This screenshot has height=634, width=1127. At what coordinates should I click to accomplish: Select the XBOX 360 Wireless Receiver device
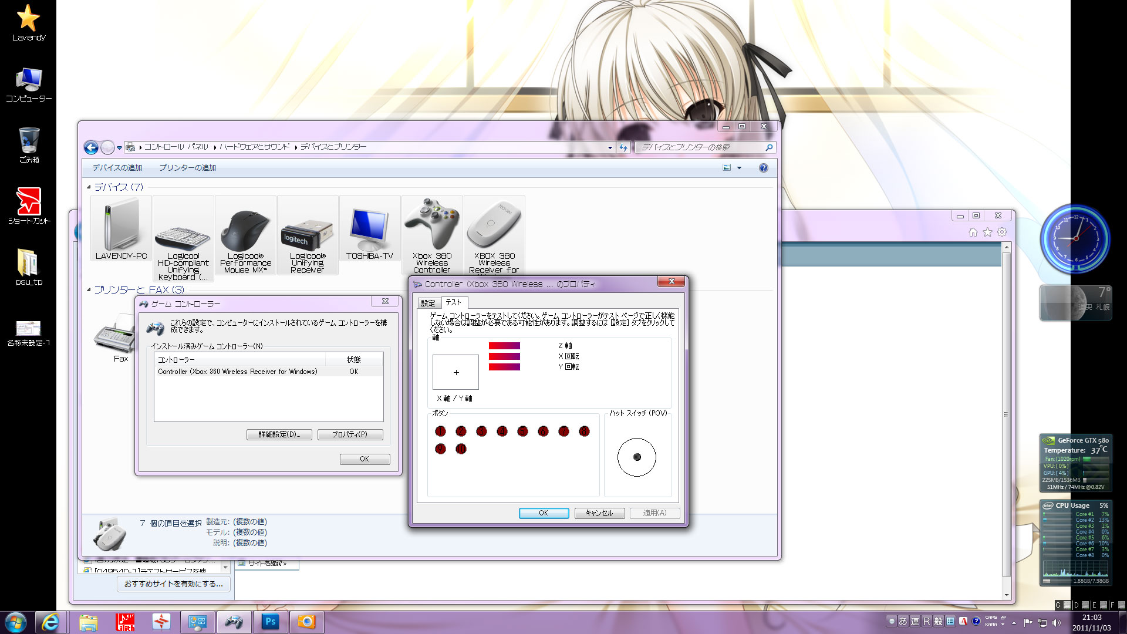coord(494,235)
